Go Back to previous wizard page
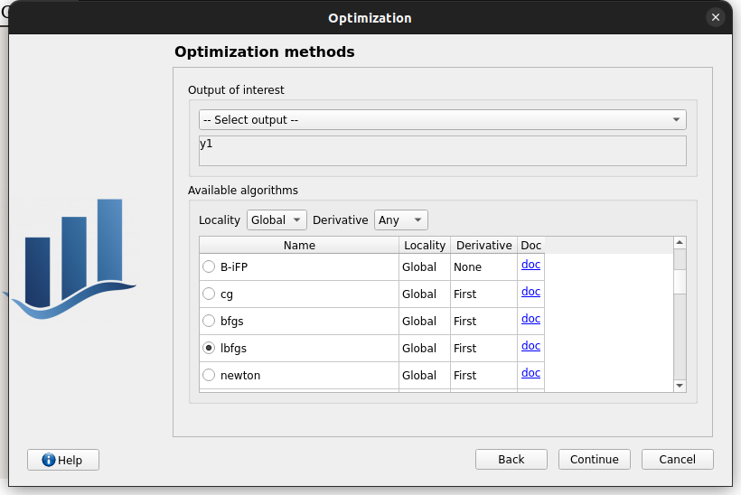This screenshot has width=741, height=495. pyautogui.click(x=511, y=460)
